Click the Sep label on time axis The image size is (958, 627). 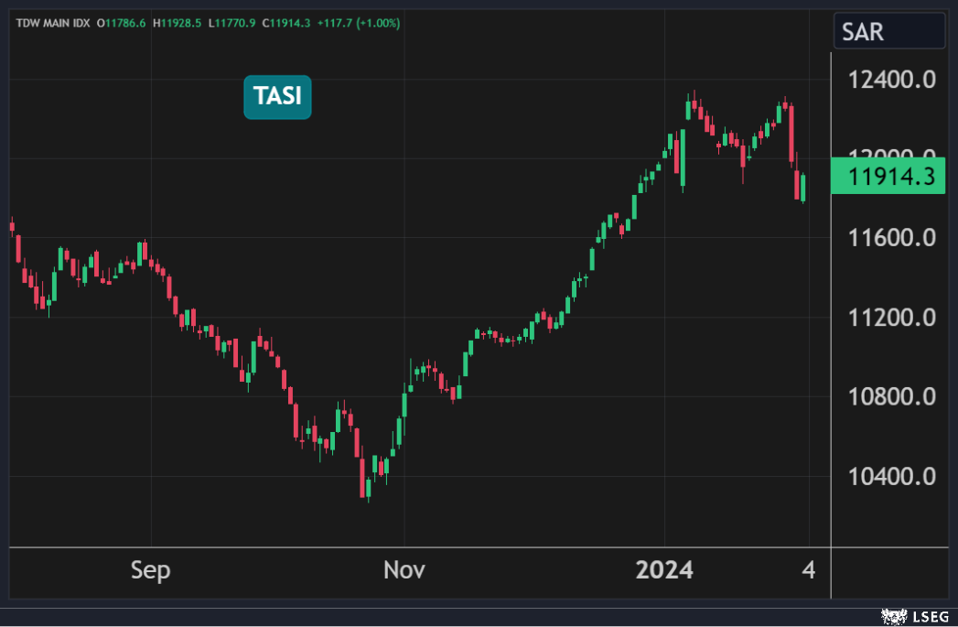click(x=150, y=570)
